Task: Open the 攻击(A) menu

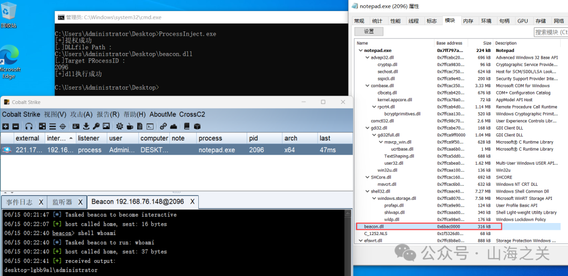Action: [x=82, y=114]
